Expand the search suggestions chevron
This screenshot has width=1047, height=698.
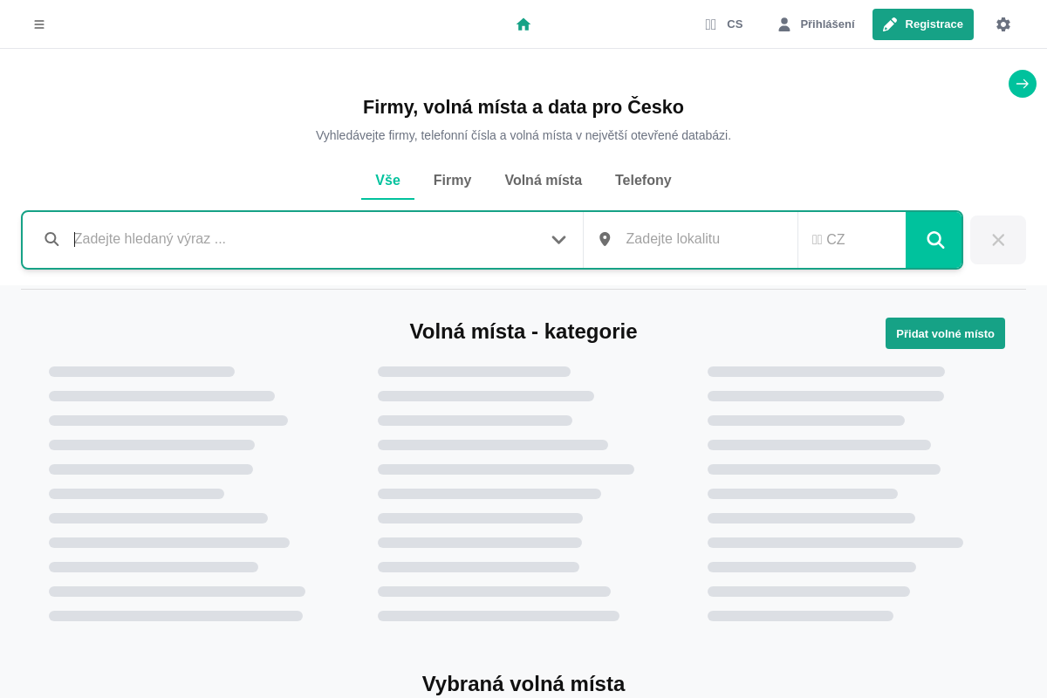558,239
